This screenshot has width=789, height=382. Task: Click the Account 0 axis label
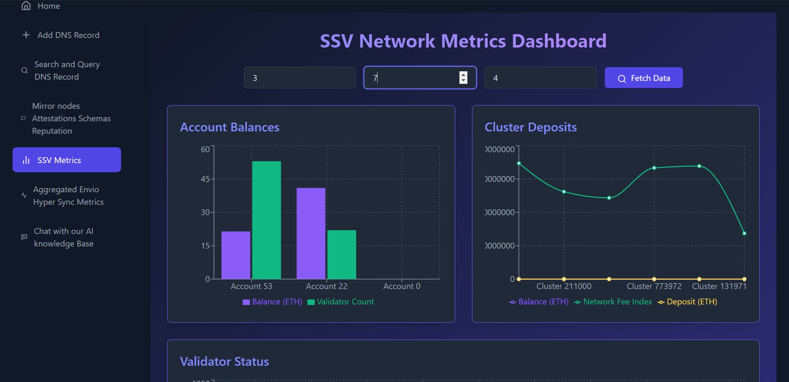point(402,286)
